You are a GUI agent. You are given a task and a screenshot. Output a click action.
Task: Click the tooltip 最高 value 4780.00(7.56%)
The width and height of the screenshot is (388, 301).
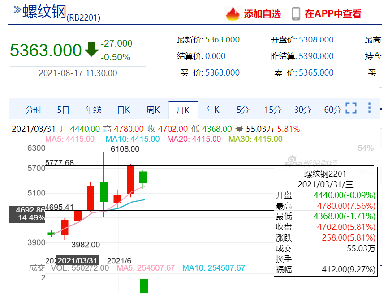346,206
